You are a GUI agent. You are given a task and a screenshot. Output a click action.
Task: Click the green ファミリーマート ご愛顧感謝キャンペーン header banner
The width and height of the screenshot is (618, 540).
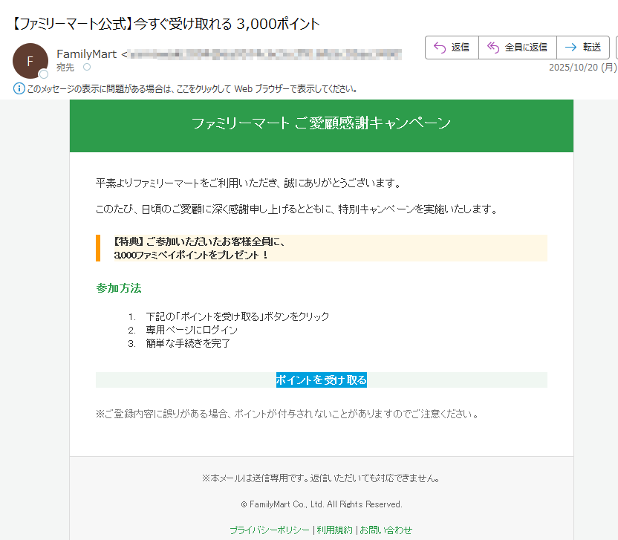(x=322, y=124)
